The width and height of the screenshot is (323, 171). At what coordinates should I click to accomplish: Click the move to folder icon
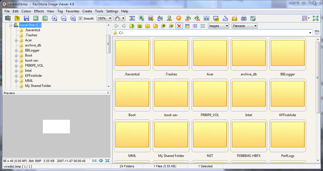click(x=171, y=26)
